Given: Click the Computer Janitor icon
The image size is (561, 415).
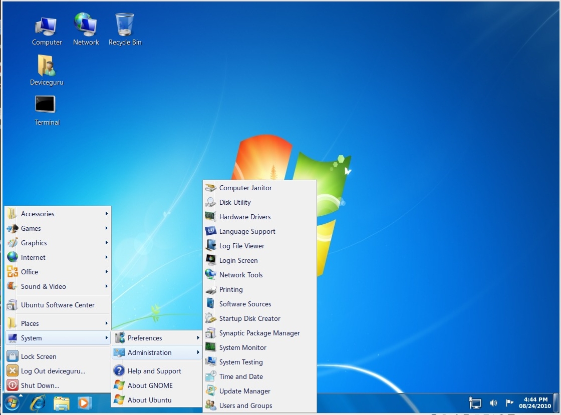Looking at the screenshot, I should pyautogui.click(x=210, y=188).
